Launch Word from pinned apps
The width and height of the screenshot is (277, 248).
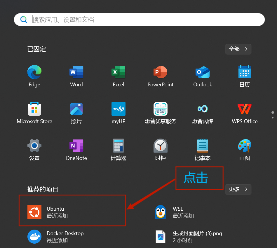pos(76,72)
